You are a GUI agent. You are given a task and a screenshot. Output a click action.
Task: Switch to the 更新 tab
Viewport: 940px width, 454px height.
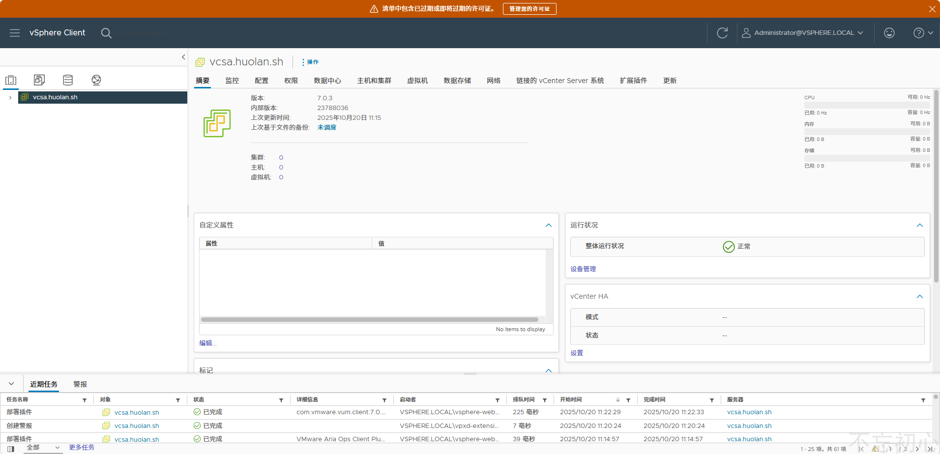click(x=670, y=81)
